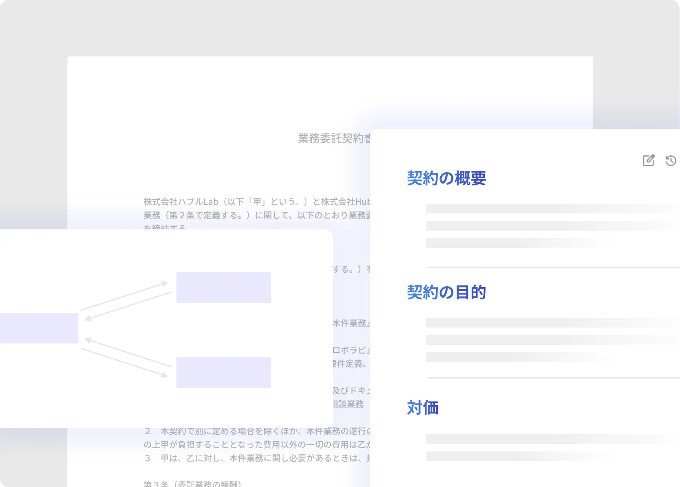
Task: Select the left purple diagram box
Action: (x=39, y=328)
